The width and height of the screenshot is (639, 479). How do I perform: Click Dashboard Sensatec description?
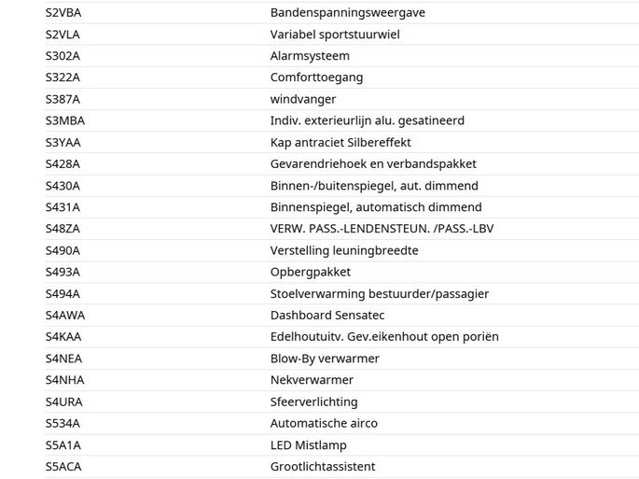coord(327,316)
